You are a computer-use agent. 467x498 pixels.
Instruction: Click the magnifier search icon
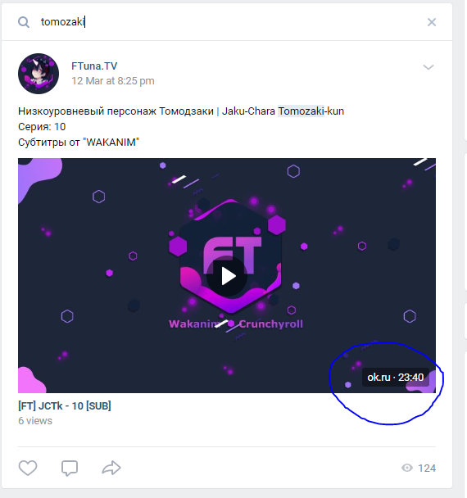point(24,22)
